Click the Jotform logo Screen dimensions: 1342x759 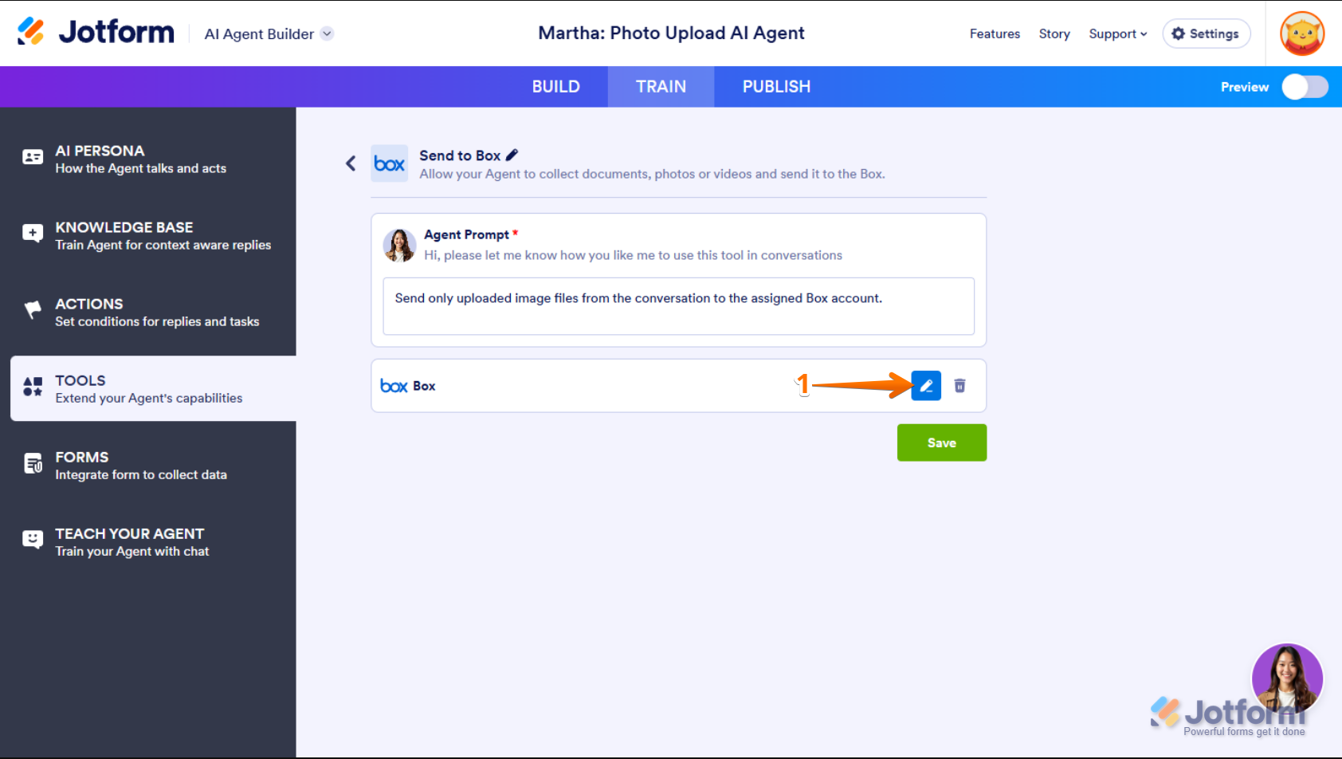tap(96, 32)
